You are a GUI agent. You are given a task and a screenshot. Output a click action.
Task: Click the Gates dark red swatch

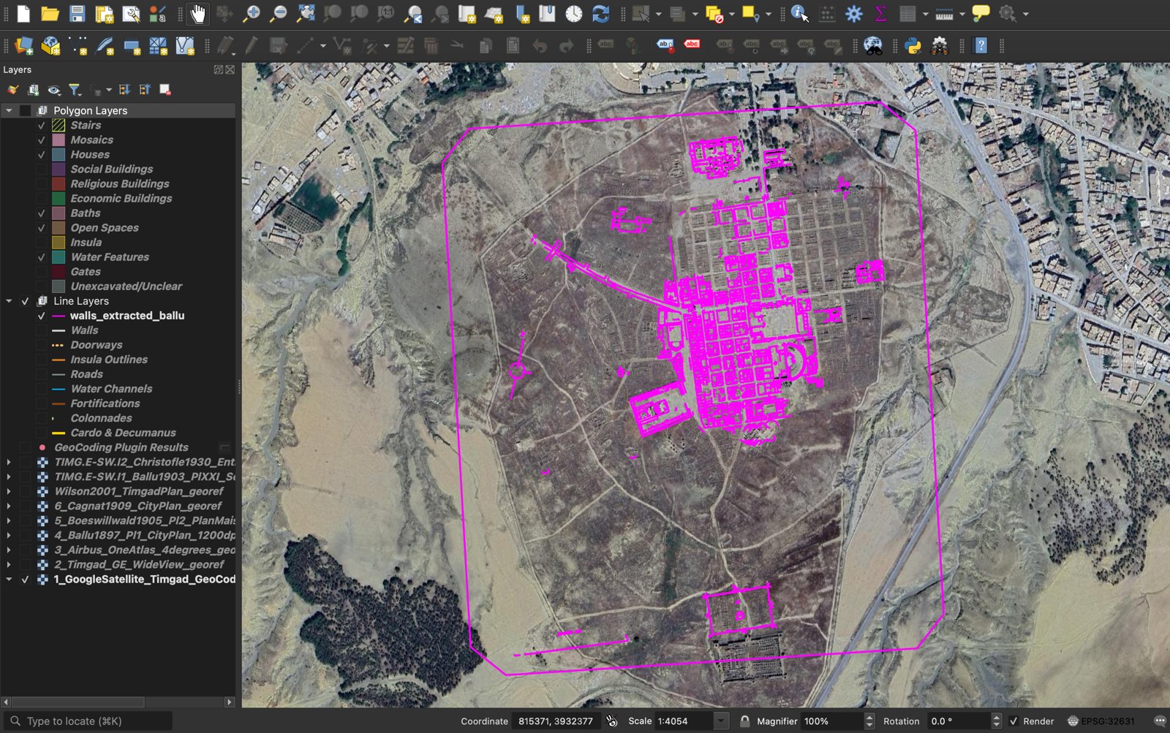(x=58, y=272)
